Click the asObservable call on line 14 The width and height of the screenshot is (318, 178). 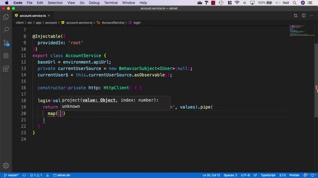tap(149, 75)
